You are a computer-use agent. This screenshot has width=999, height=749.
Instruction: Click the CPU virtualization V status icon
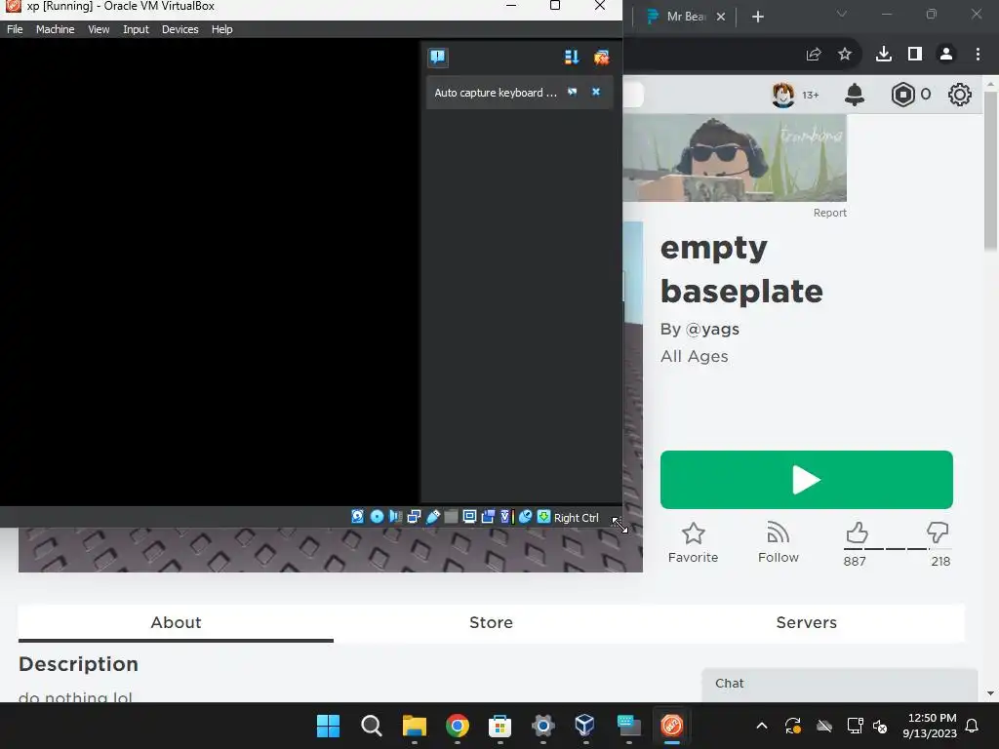pos(506,517)
